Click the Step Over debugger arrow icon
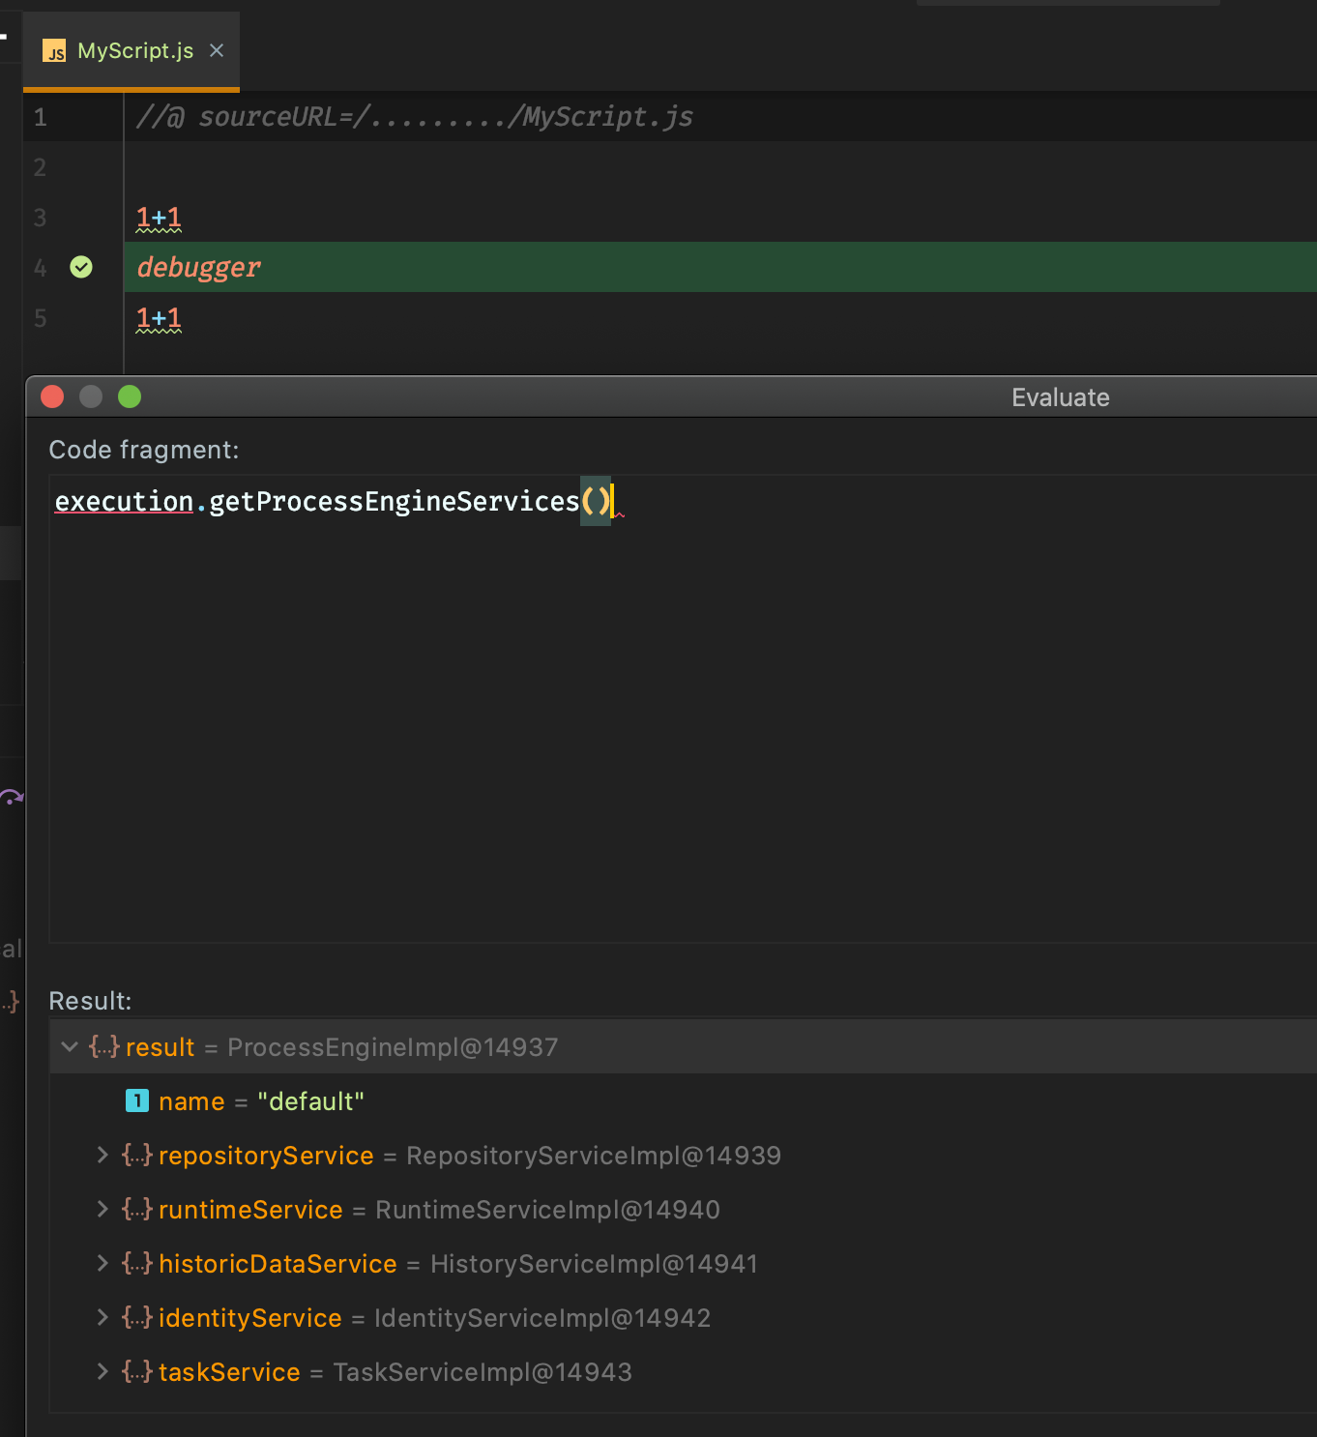1317x1437 pixels. 12,798
